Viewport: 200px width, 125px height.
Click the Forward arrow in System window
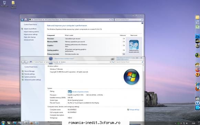26,62
